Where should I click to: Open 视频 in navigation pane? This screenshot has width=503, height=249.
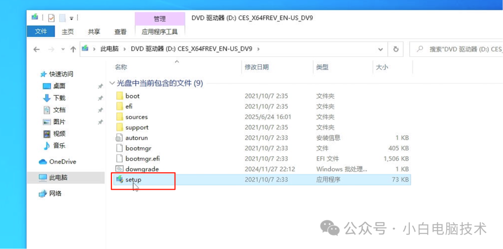coord(54,134)
